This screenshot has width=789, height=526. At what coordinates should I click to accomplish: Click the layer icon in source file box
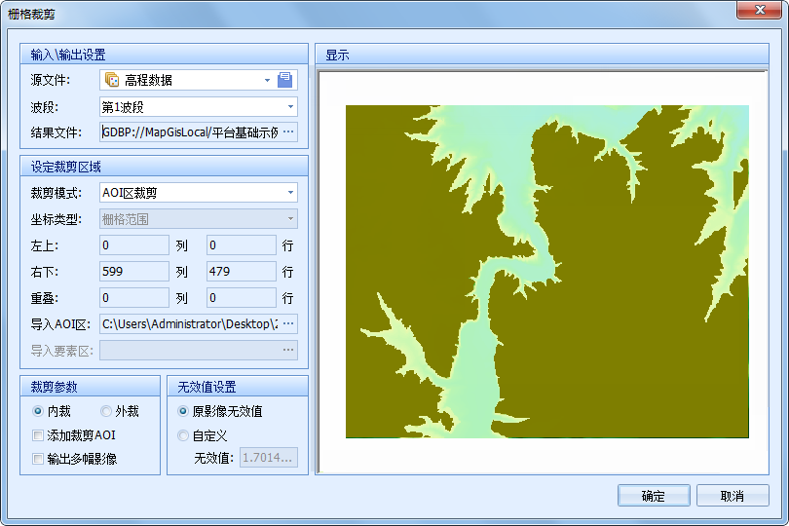coord(112,80)
